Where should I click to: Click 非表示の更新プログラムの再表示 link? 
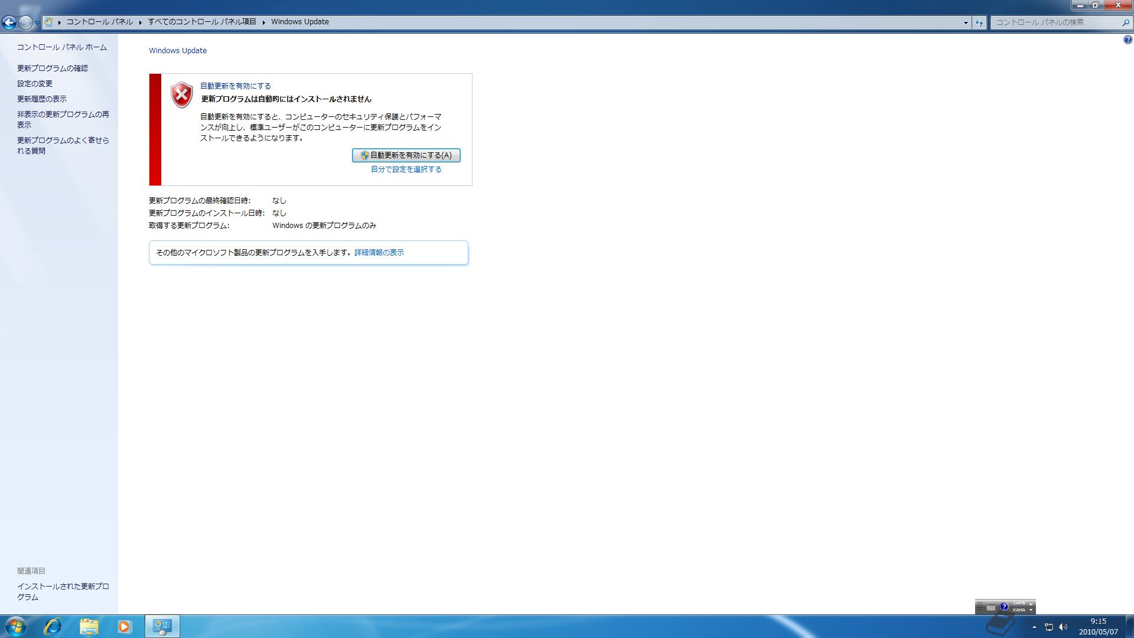(63, 120)
